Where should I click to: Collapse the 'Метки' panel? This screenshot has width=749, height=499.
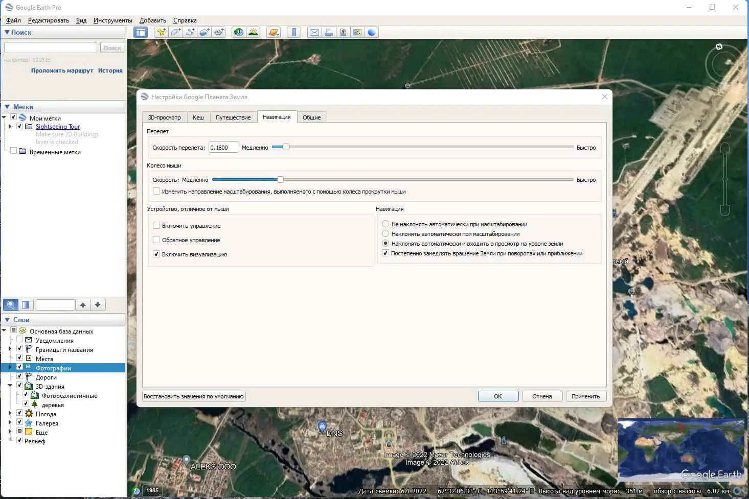click(x=7, y=107)
